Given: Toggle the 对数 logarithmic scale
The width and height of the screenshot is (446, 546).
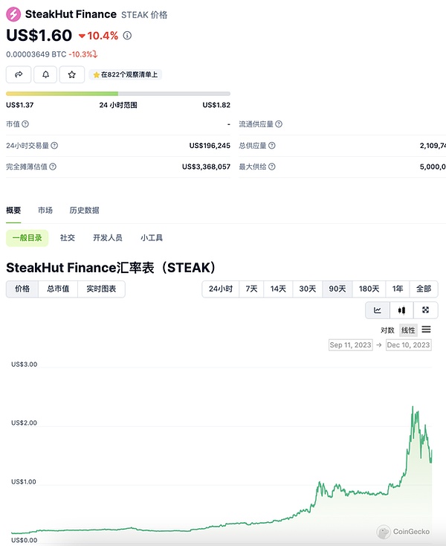Looking at the screenshot, I should (387, 330).
